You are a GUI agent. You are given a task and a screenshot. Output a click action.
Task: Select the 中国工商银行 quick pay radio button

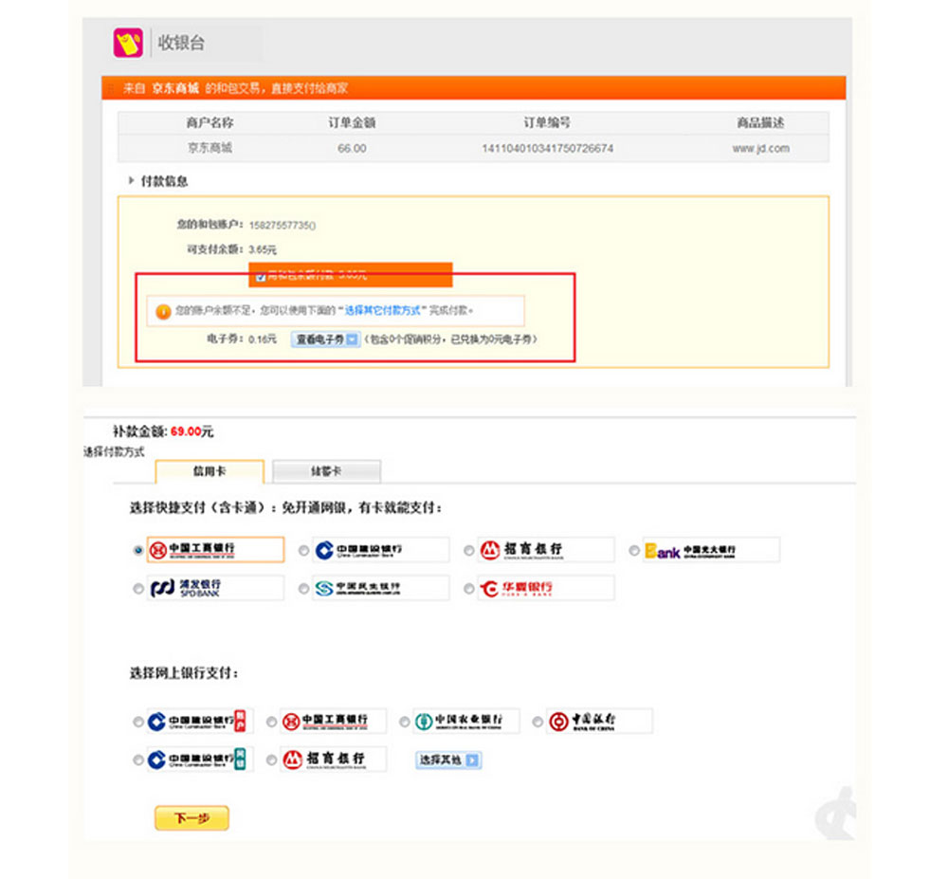point(137,550)
